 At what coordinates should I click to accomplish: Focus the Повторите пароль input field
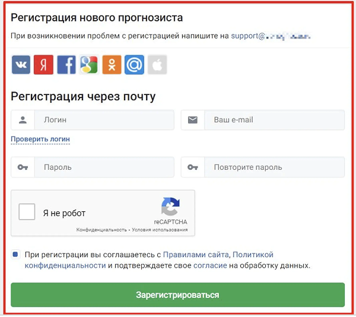[x=275, y=167]
